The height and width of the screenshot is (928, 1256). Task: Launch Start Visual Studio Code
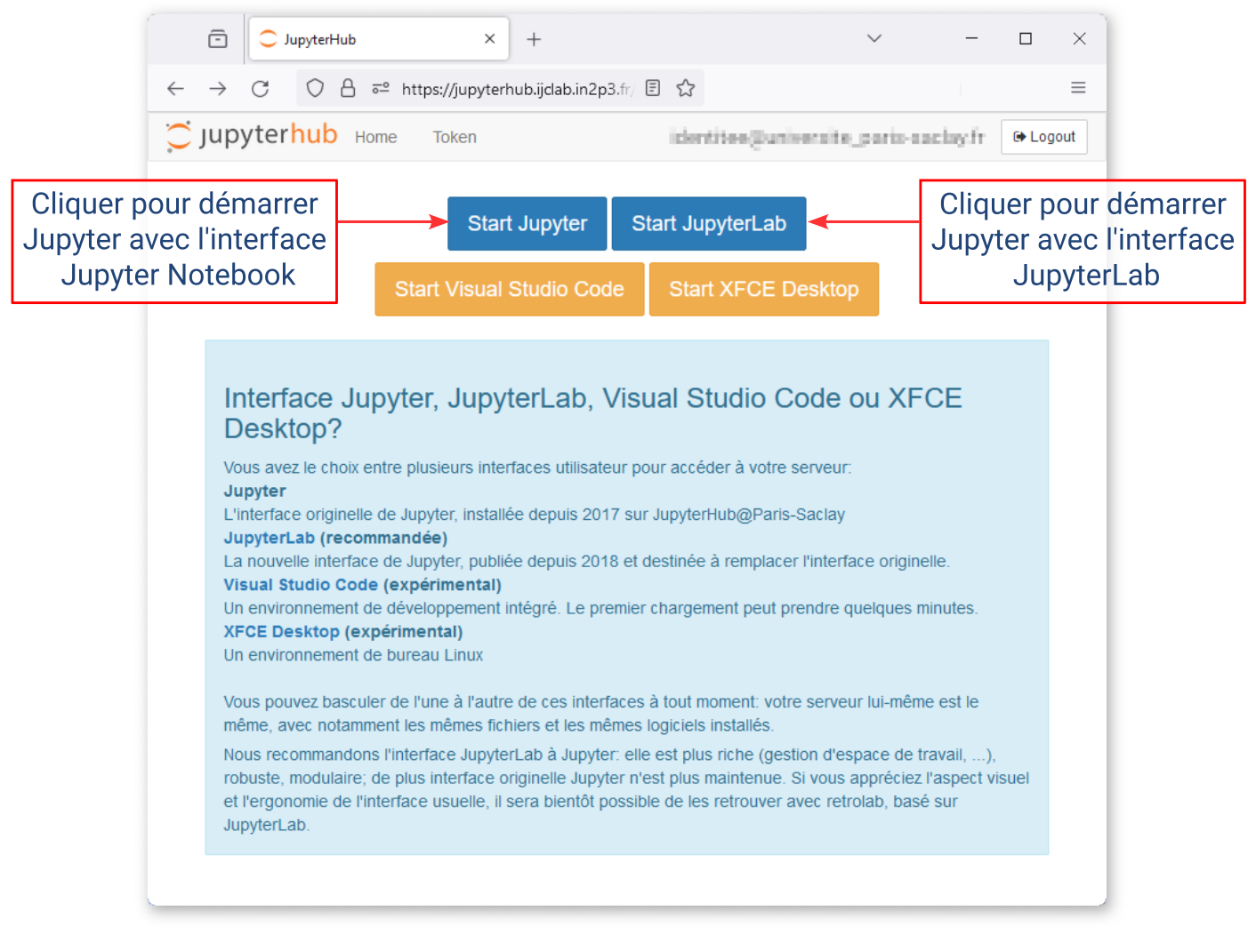coord(510,289)
